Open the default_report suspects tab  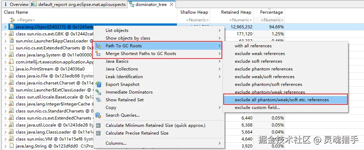click(79, 4)
